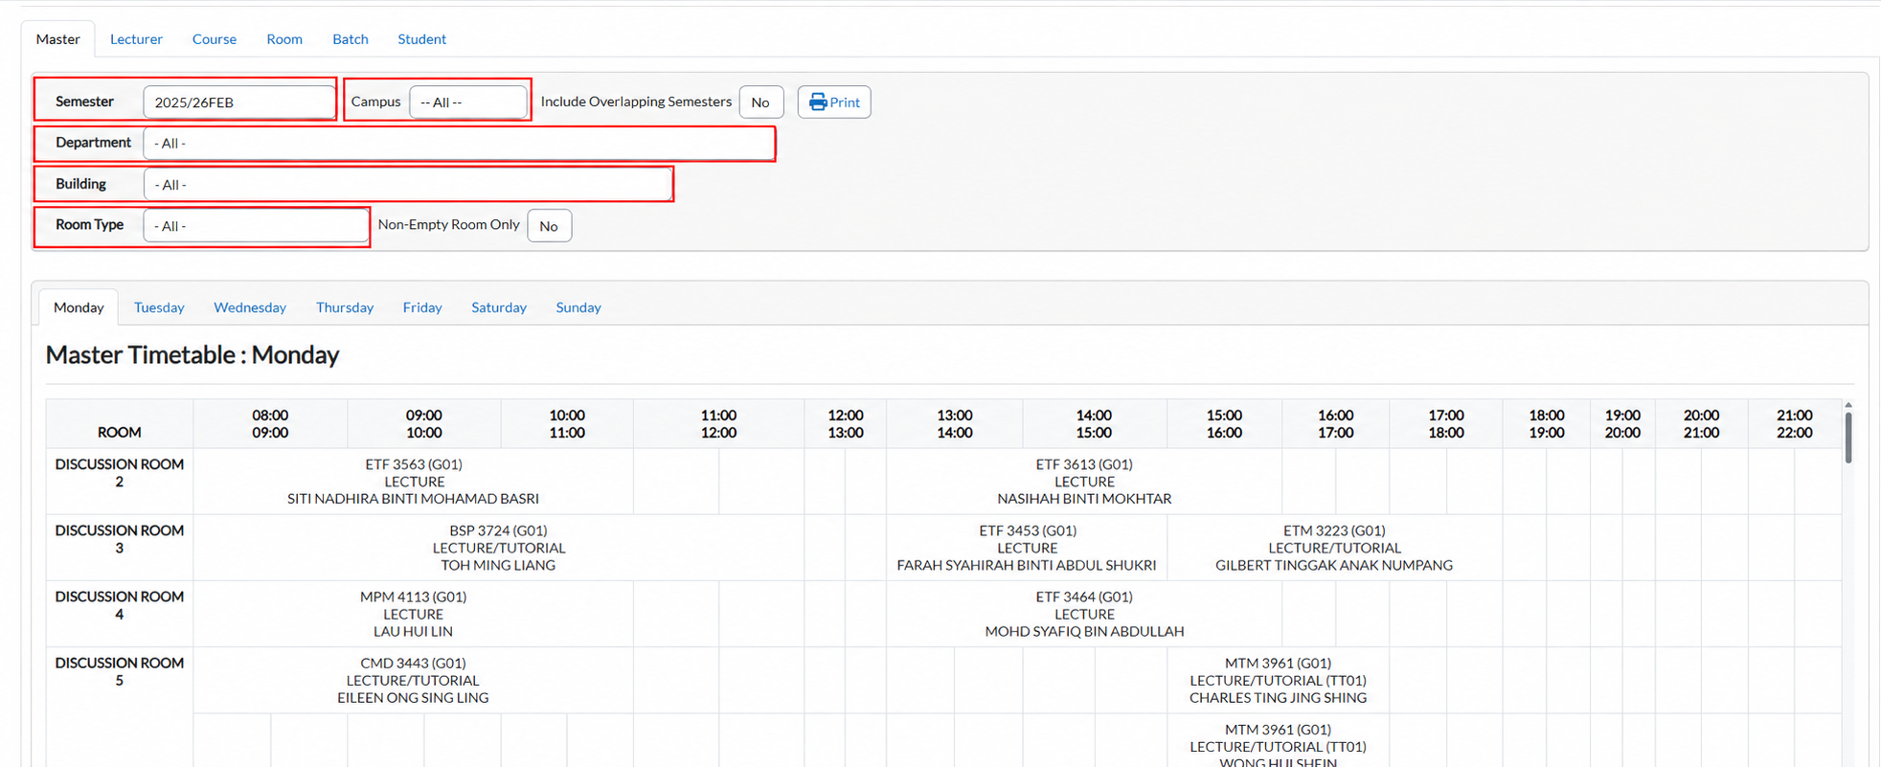Select the Tuesday day tab

(x=159, y=307)
